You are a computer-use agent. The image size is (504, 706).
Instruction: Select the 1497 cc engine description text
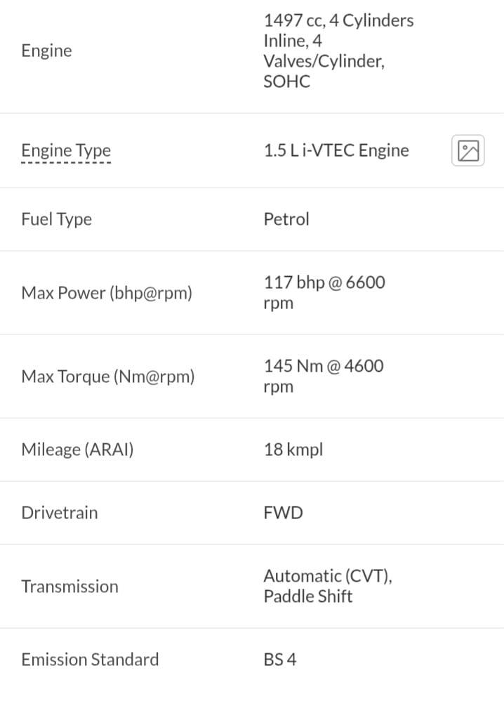338,51
